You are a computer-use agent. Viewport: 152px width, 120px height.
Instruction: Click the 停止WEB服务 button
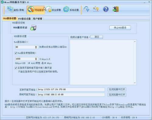click(x=120, y=28)
